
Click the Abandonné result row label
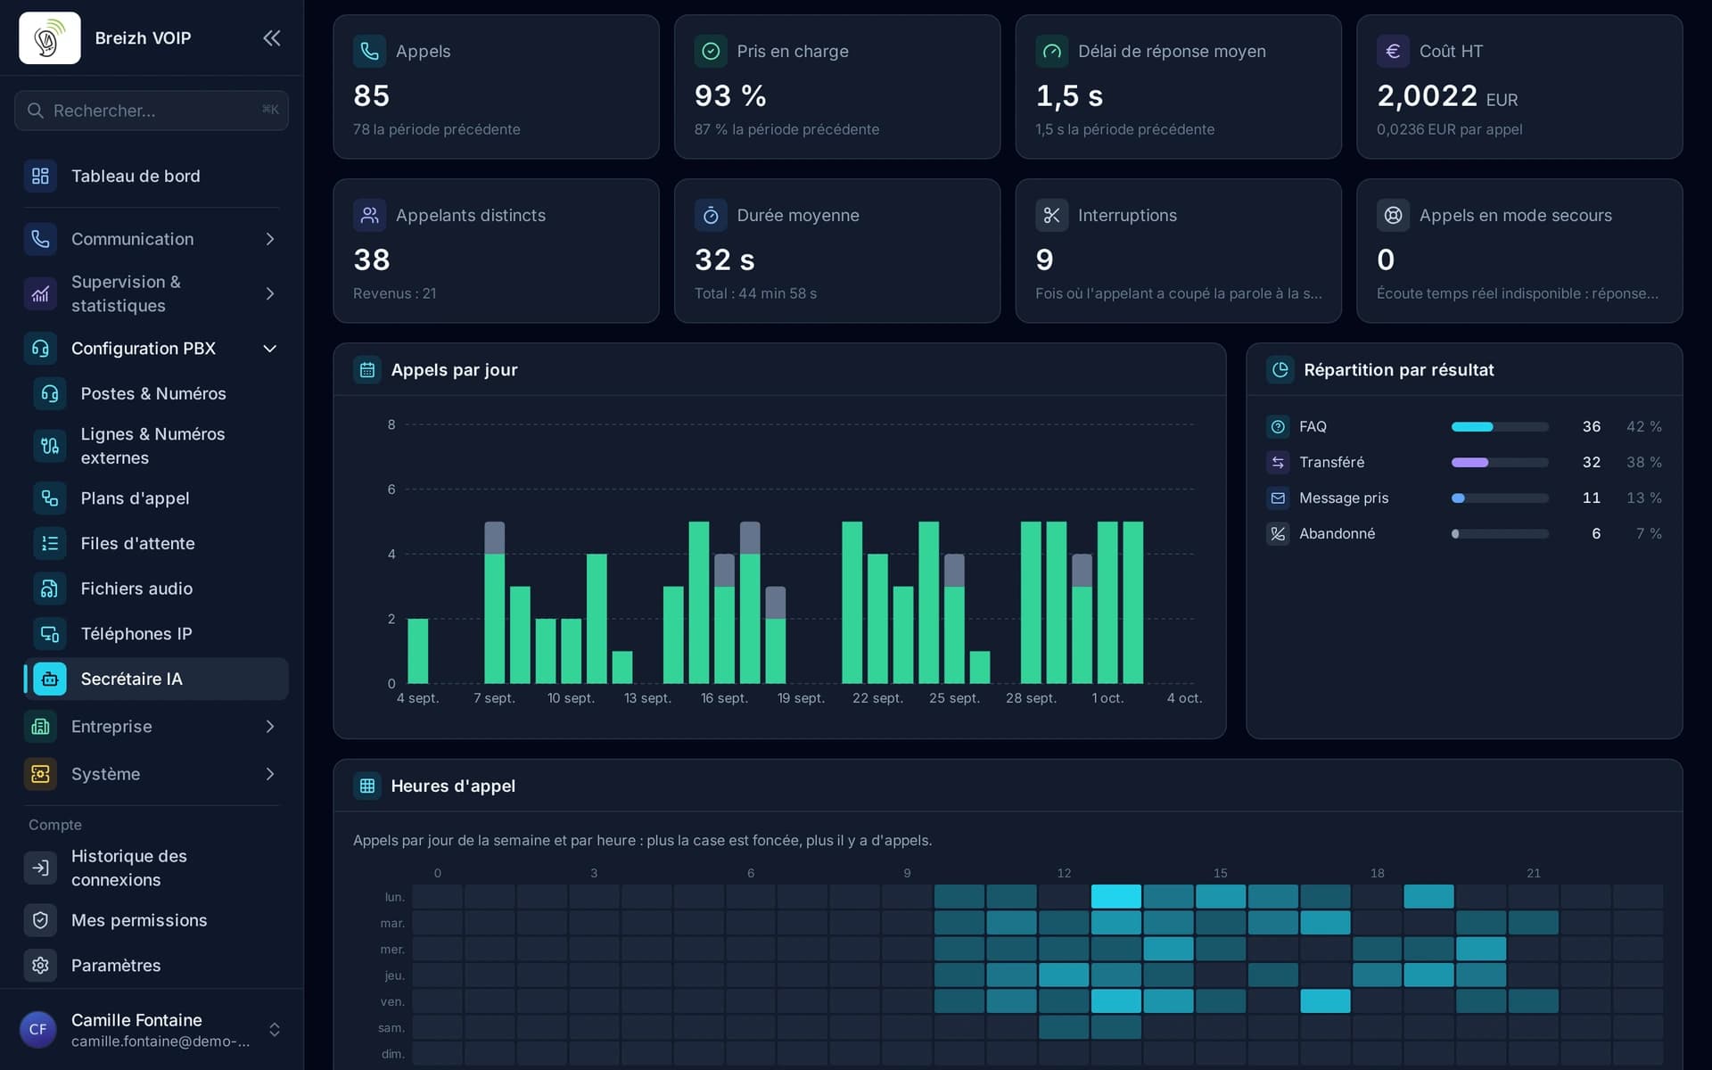click(x=1337, y=533)
